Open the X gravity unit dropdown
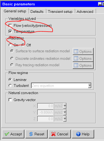104x141 pixels. tap(65, 106)
